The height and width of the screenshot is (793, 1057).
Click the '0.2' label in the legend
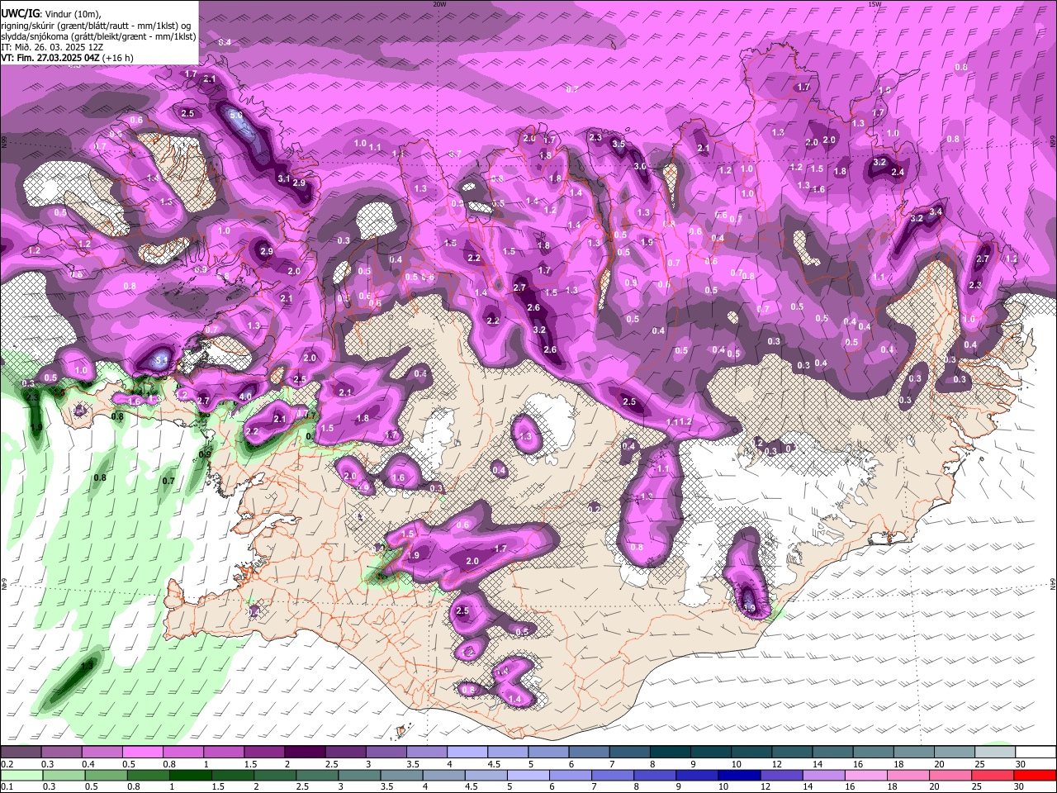pos(7,764)
